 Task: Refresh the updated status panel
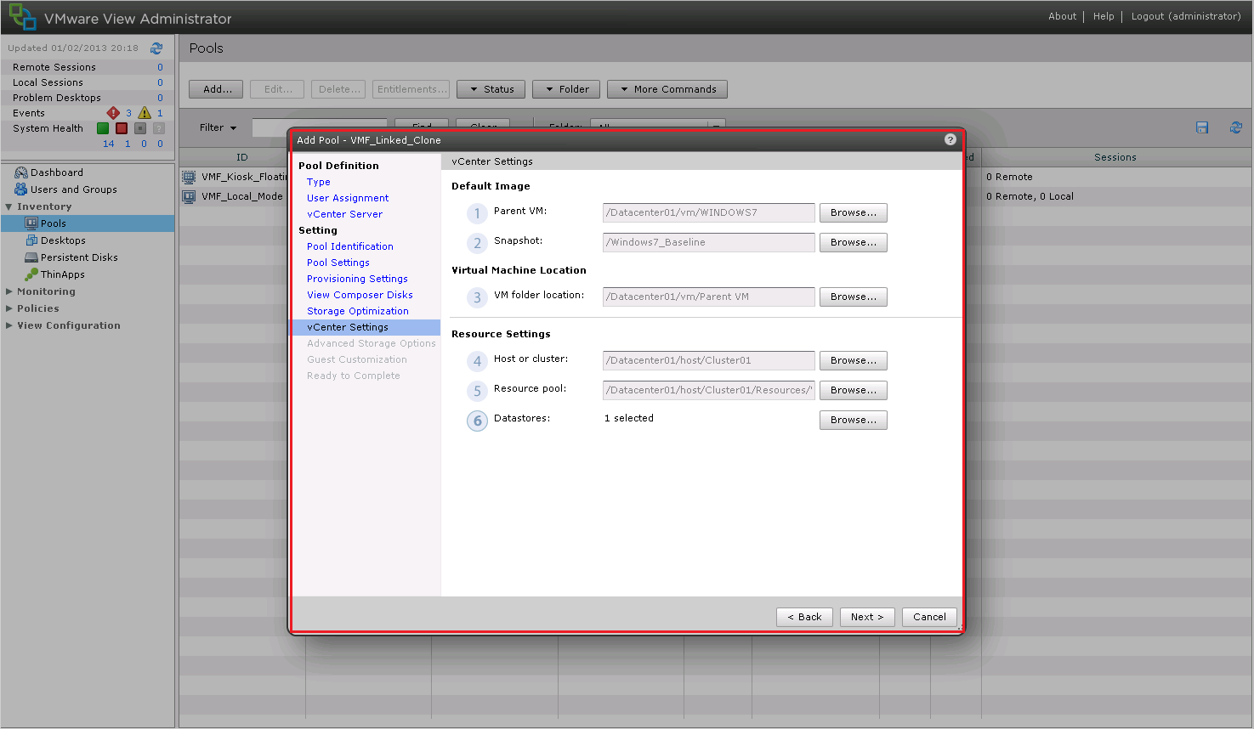click(156, 48)
